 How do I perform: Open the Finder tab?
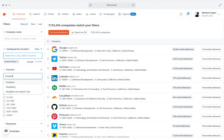click(x=49, y=14)
